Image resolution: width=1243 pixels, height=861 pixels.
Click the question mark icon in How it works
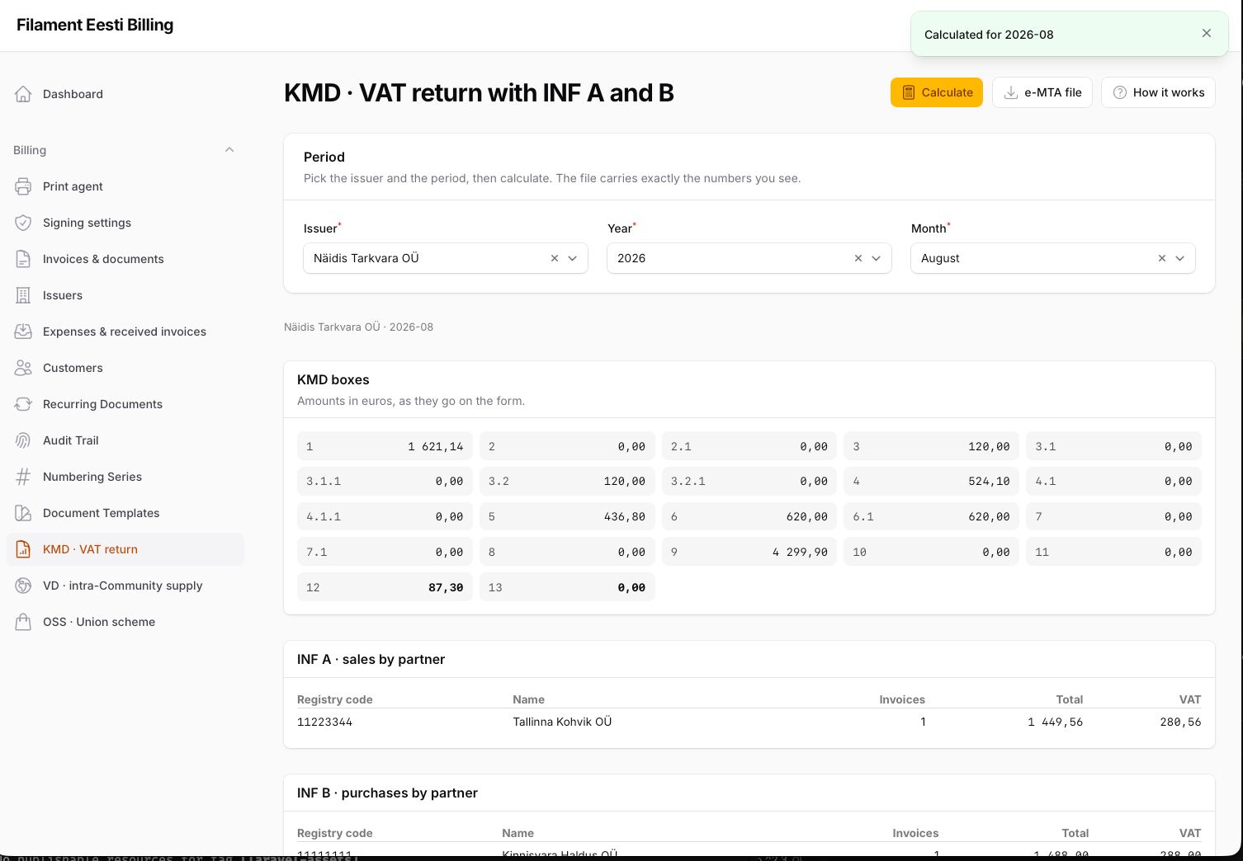point(1120,92)
